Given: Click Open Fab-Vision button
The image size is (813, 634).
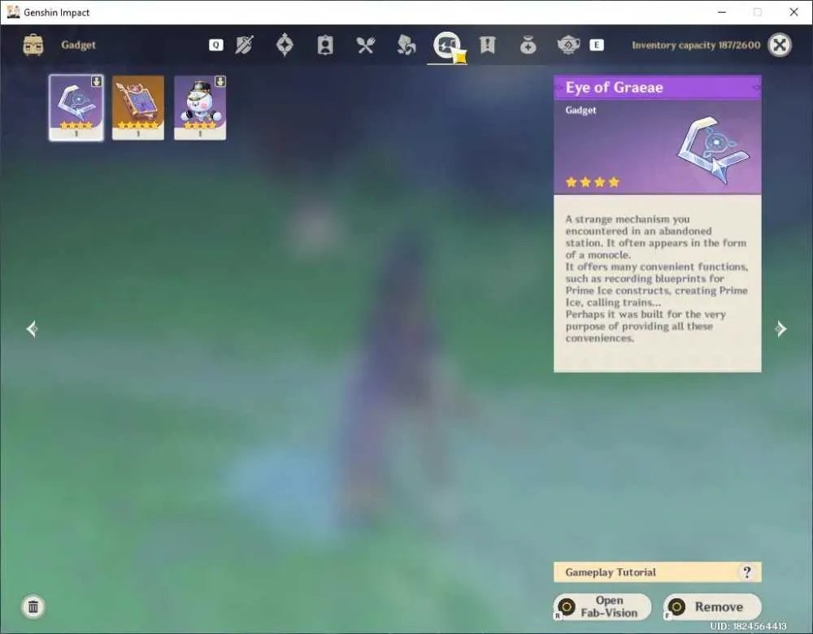Looking at the screenshot, I should (x=602, y=606).
